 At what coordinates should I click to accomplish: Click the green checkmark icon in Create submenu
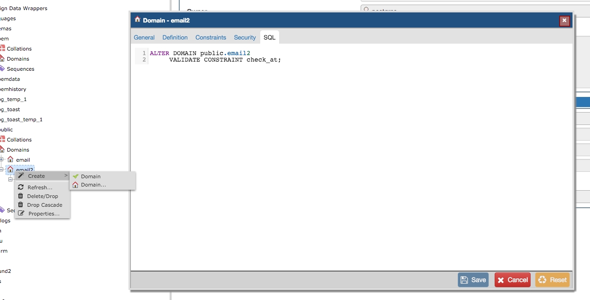click(x=76, y=176)
